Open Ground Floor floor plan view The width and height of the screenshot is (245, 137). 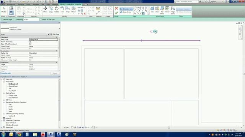point(13,86)
